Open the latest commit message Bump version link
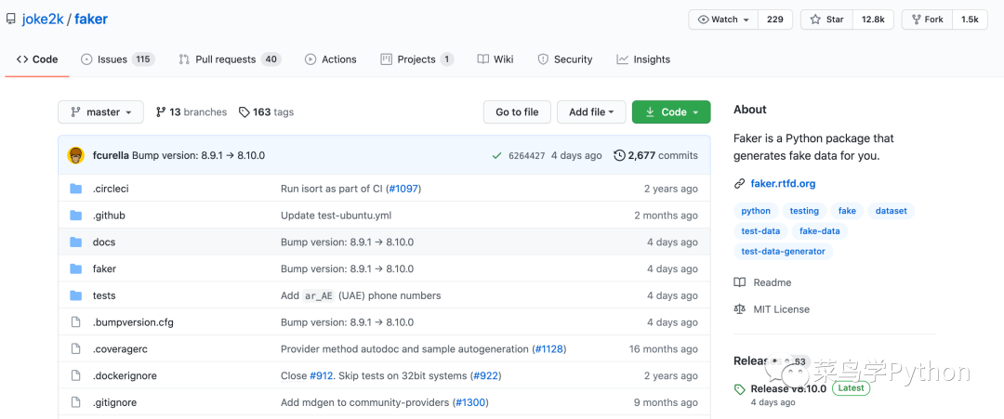The image size is (1004, 419). click(x=199, y=155)
